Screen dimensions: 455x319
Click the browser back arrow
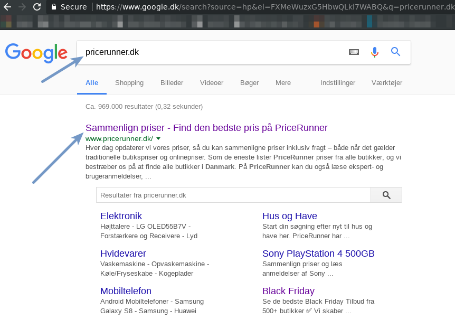pos(7,7)
